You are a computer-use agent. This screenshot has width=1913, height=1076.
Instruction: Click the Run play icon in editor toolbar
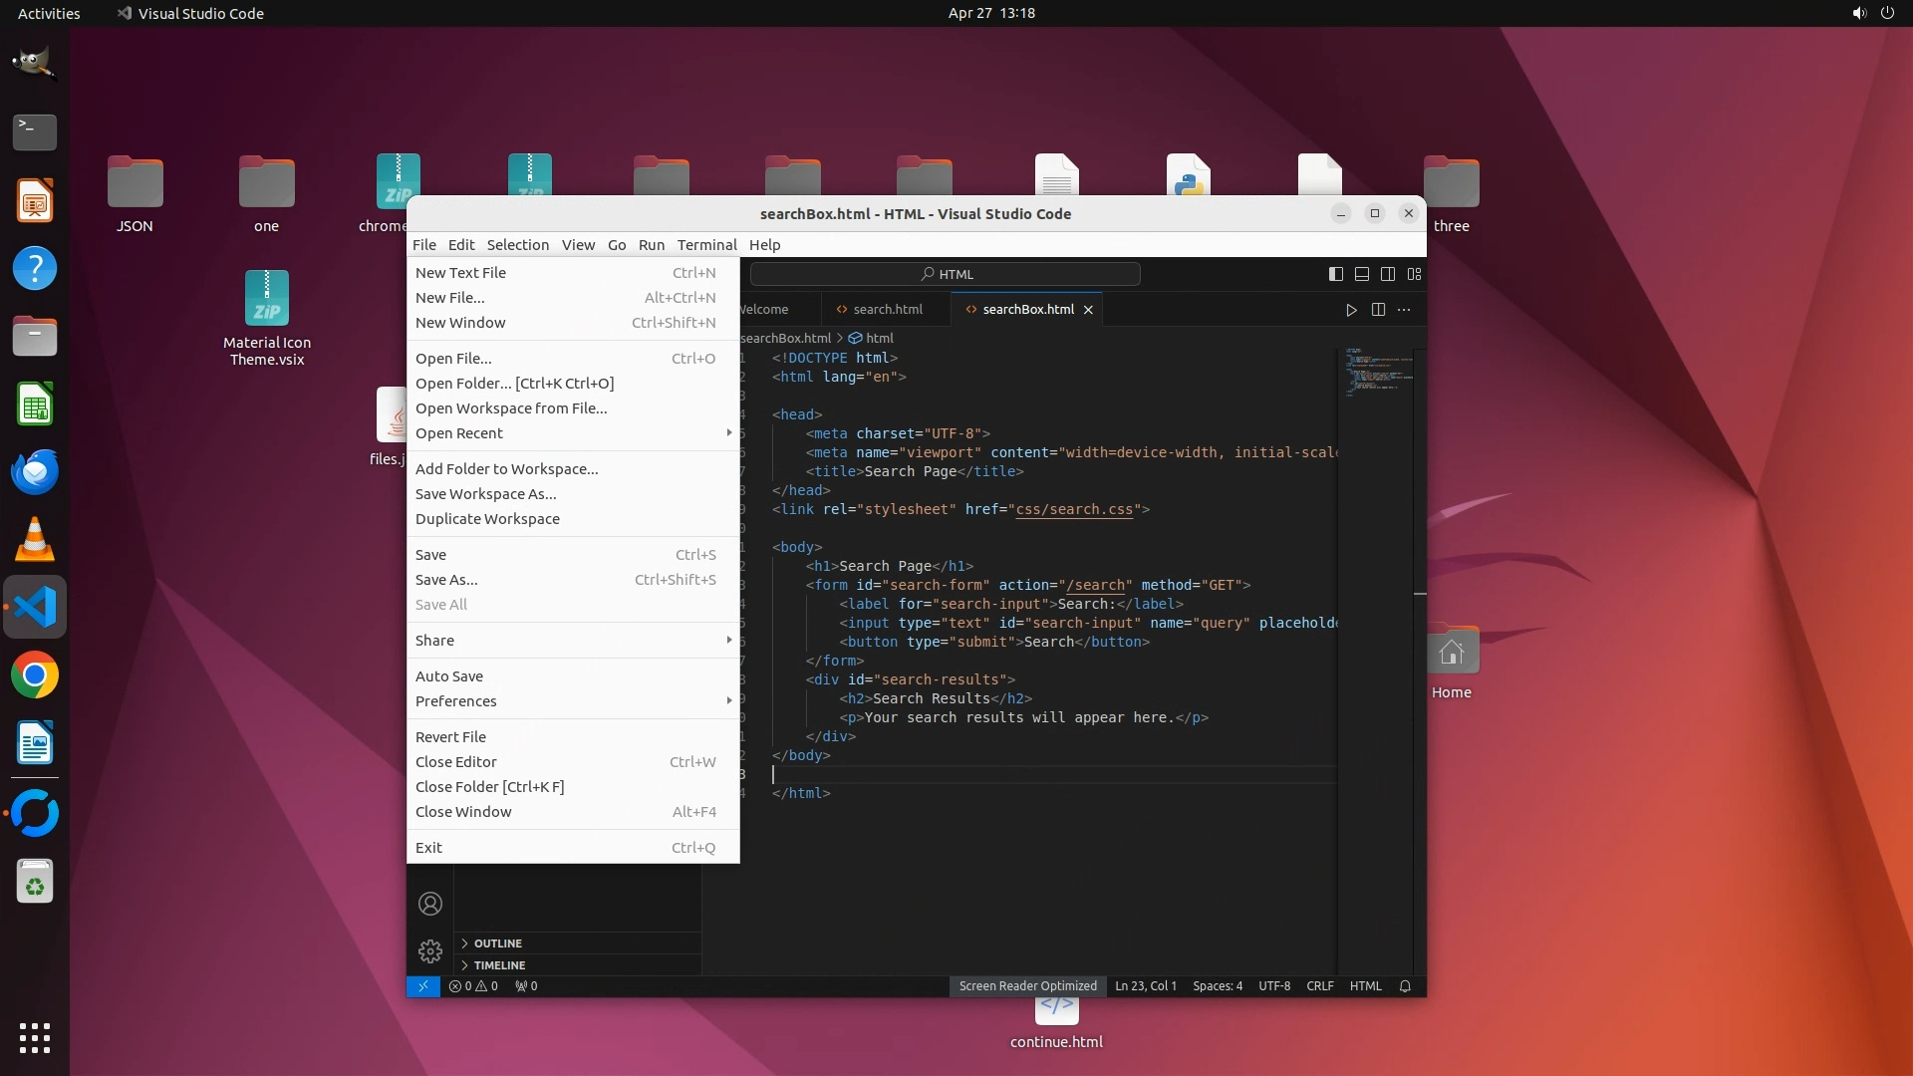coord(1351,310)
